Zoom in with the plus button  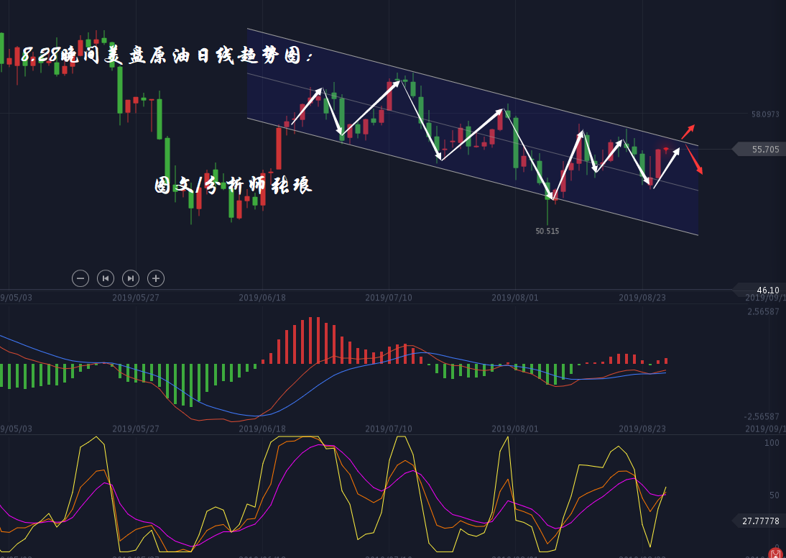pyautogui.click(x=156, y=278)
